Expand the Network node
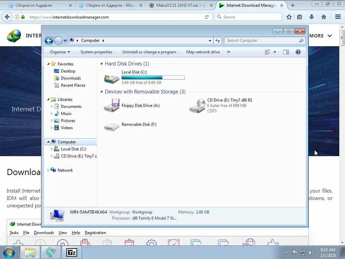Screen dimensions: 345x259 coord(49,170)
